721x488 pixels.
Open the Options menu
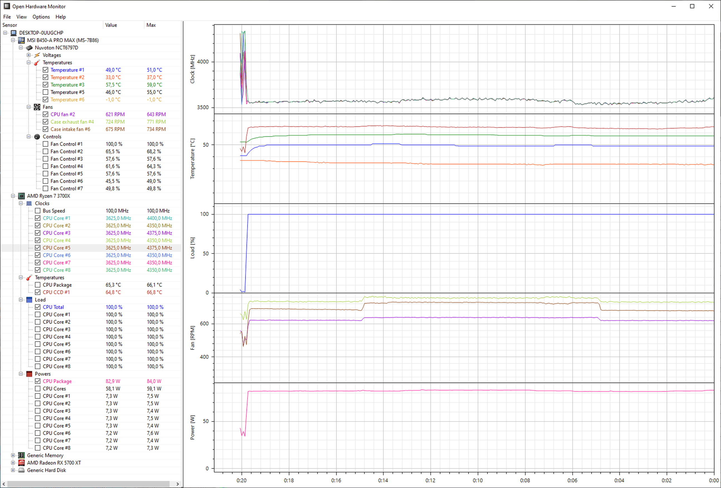pos(41,17)
